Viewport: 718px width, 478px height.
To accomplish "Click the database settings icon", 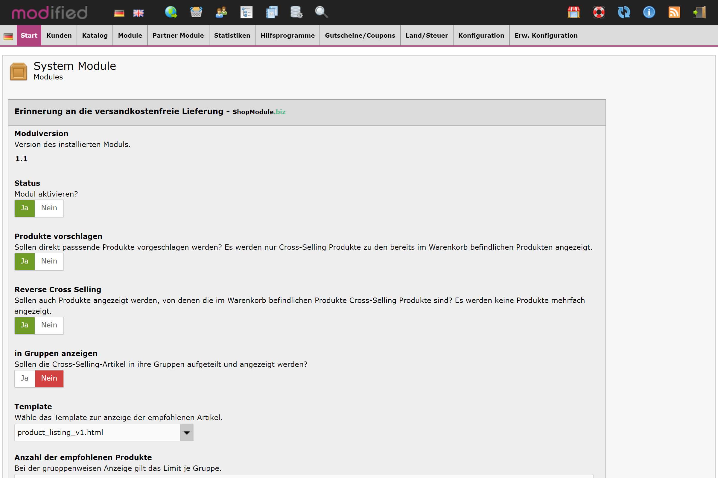I will click(296, 12).
